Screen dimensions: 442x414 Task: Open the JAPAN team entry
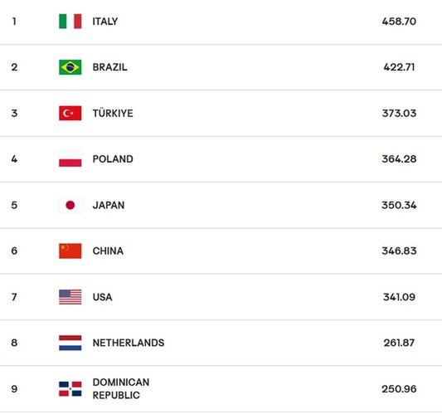[109, 205]
